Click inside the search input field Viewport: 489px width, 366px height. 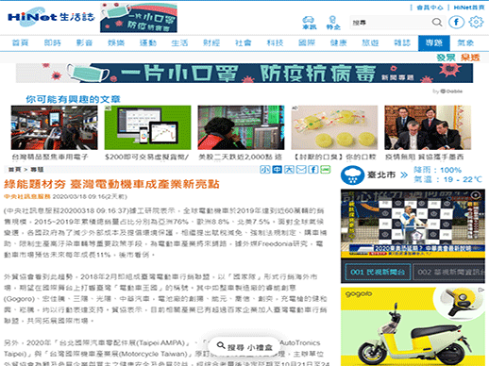coord(390,23)
